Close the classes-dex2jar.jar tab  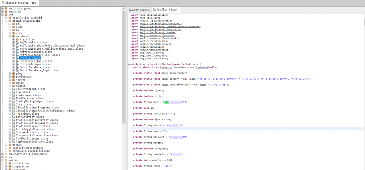coord(36,3)
